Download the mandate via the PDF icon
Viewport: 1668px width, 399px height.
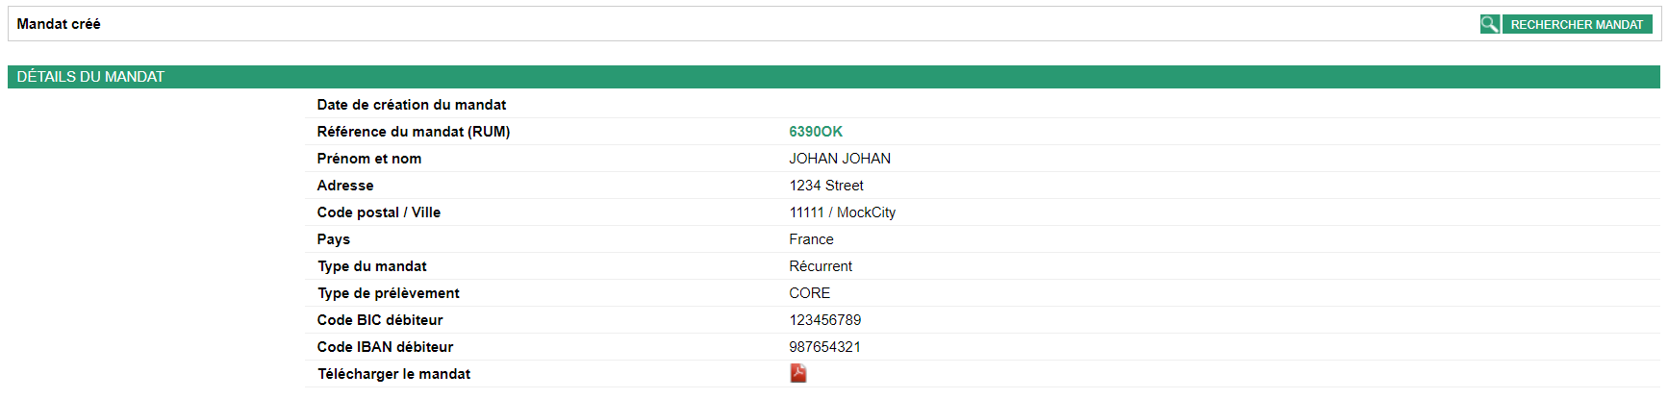798,373
